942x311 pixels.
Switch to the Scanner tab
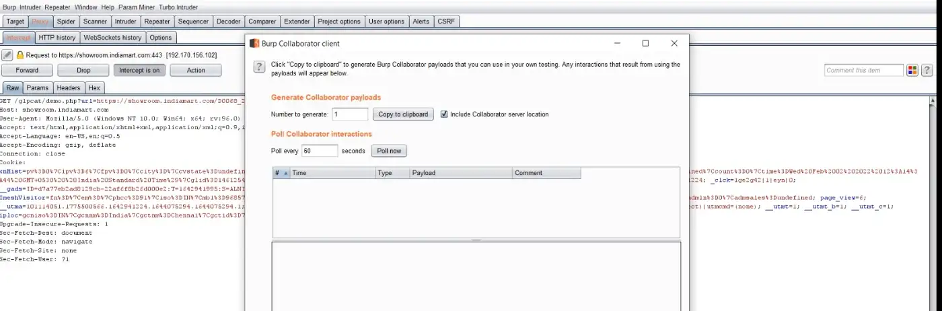point(95,22)
